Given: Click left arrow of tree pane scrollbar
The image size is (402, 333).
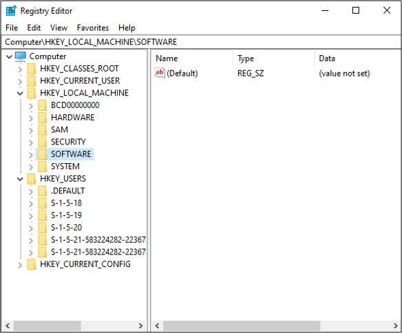Looking at the screenshot, I should coord(8,326).
